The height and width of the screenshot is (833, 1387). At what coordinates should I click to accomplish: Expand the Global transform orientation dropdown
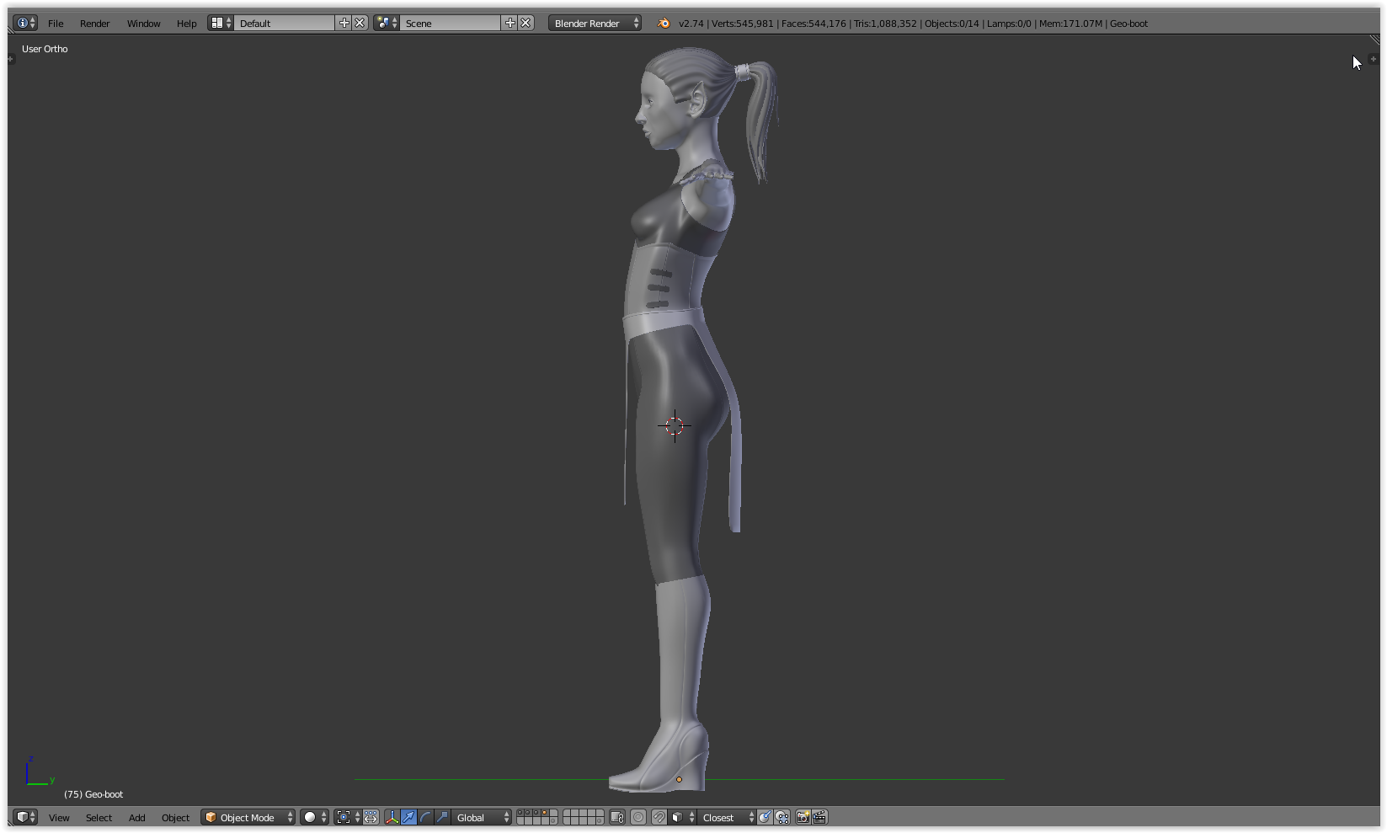[x=483, y=817]
